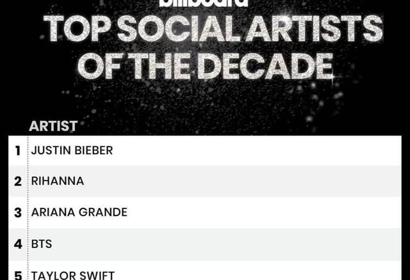
Task: Click the BTS artist name
Action: [x=41, y=244]
